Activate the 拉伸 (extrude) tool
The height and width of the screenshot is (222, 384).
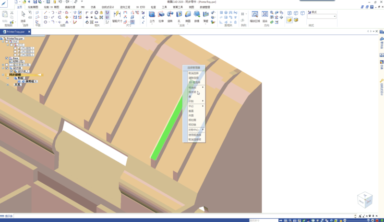click(161, 17)
